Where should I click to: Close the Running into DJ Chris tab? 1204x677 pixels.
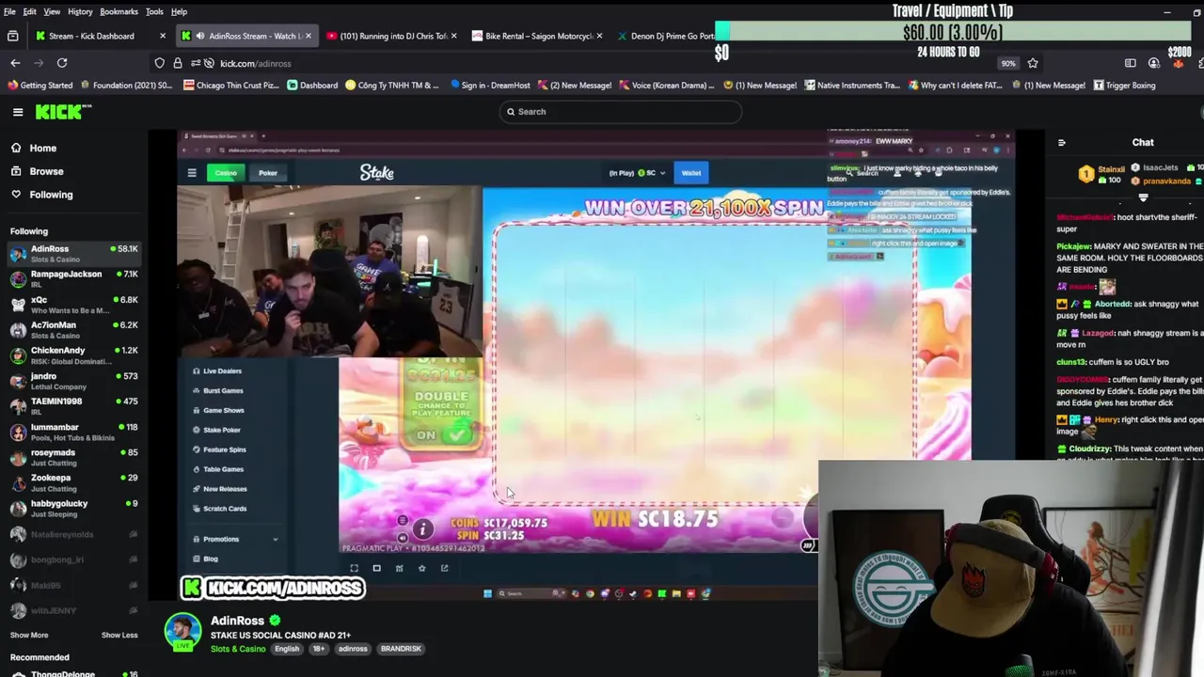tap(454, 36)
